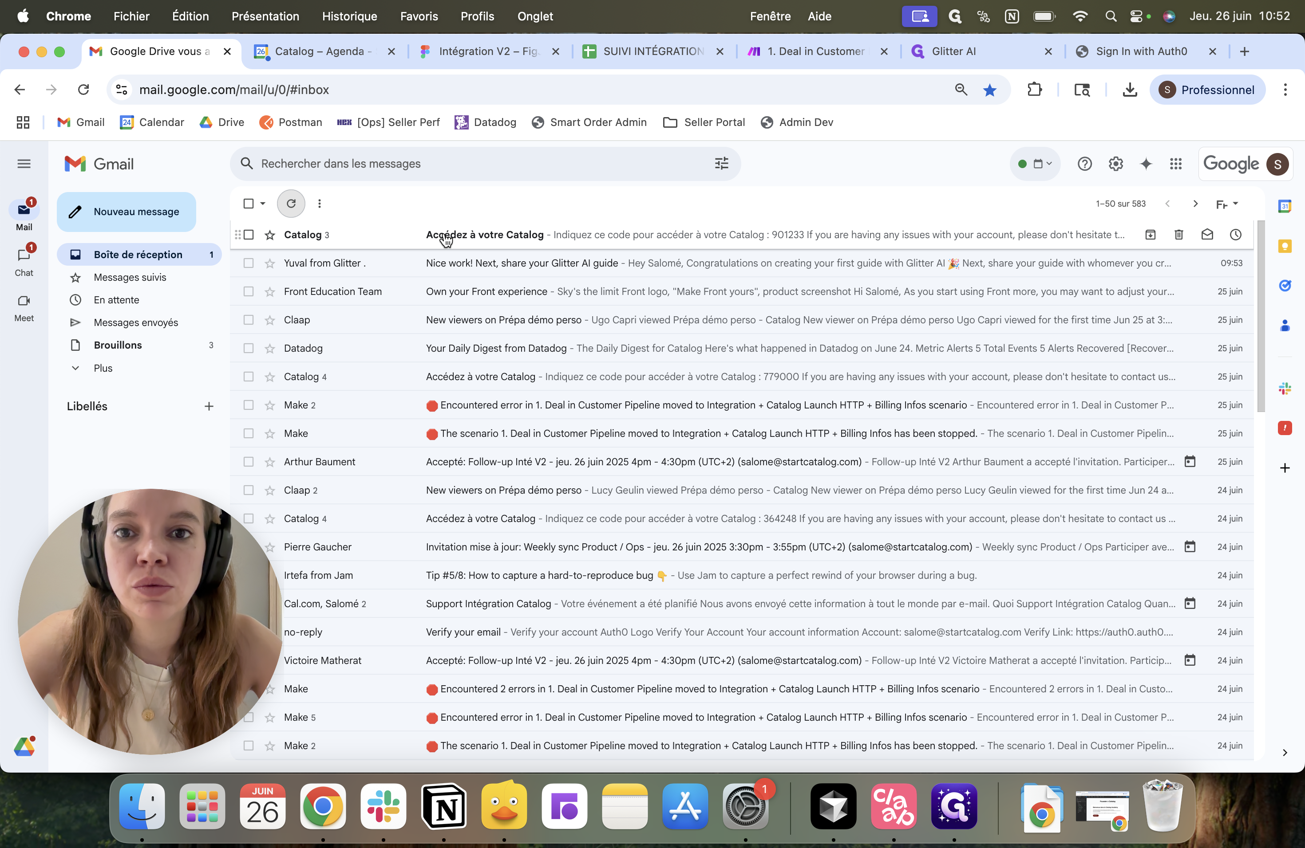Viewport: 1305px width, 848px height.
Task: Switch to Chat in the left rail
Action: tap(24, 262)
